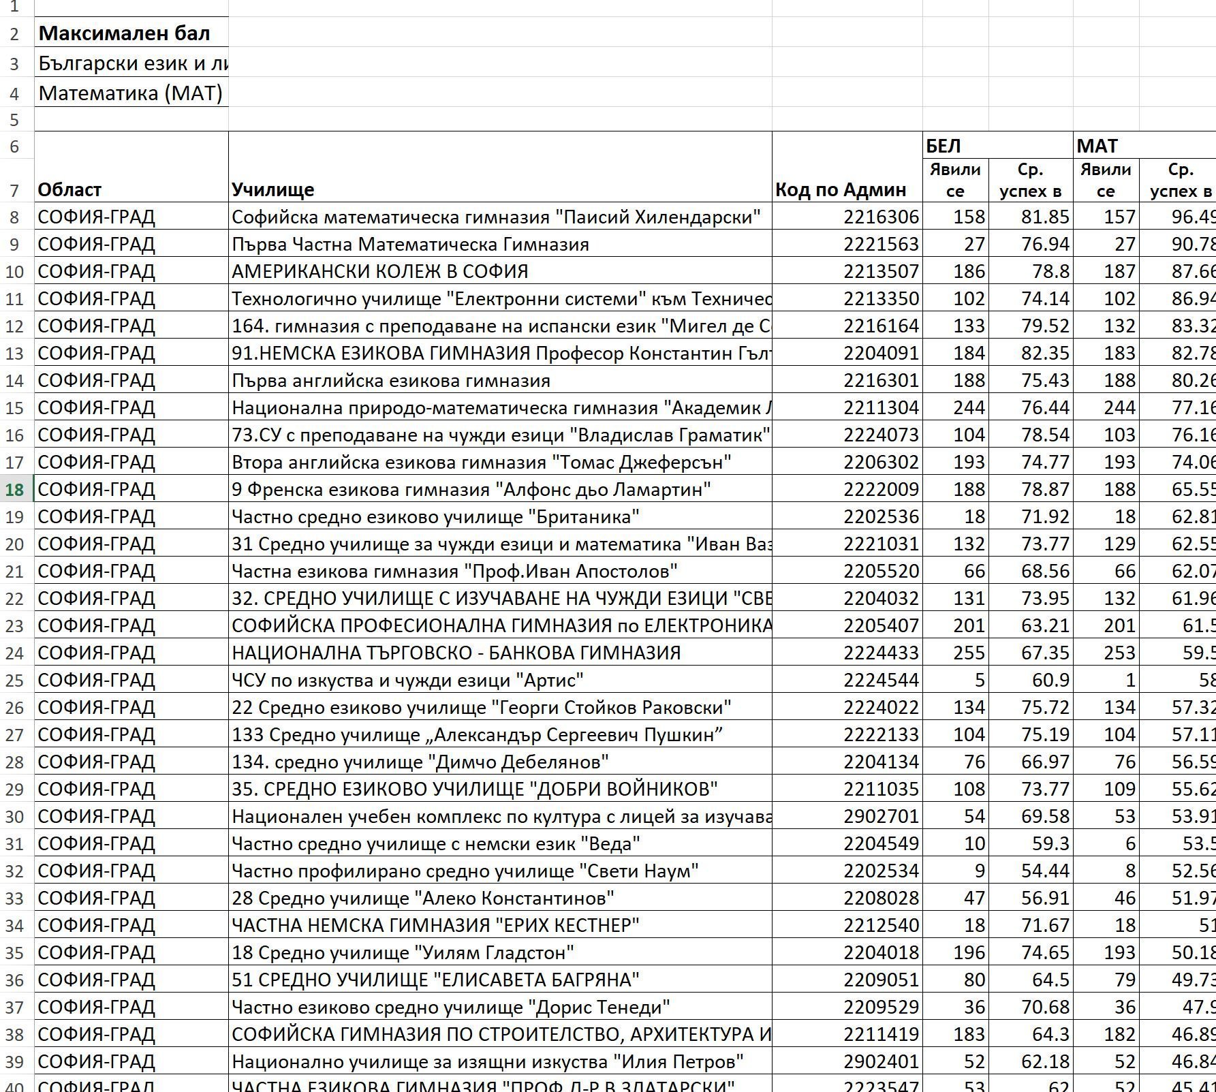Click the BEL score cell 54.44
This screenshot has height=1092, width=1216.
(x=1031, y=871)
